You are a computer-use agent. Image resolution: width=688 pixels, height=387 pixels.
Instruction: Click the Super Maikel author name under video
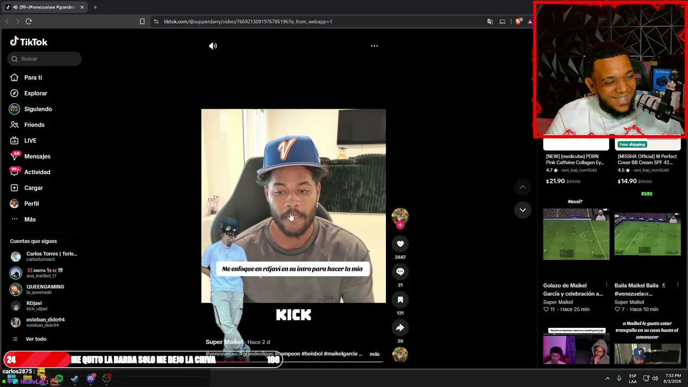224,342
